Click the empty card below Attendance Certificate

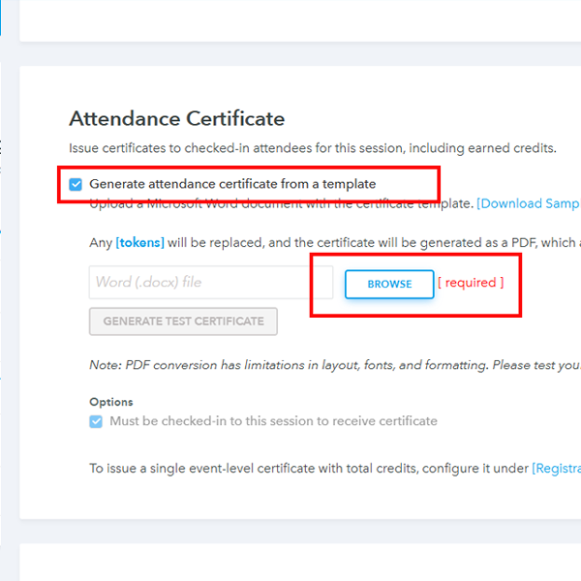(x=300, y=562)
